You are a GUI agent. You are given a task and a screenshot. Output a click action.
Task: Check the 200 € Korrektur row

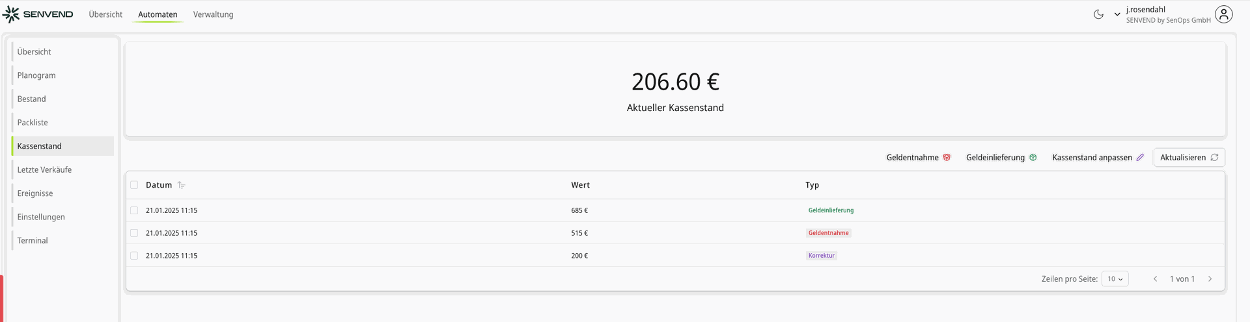[x=134, y=256]
